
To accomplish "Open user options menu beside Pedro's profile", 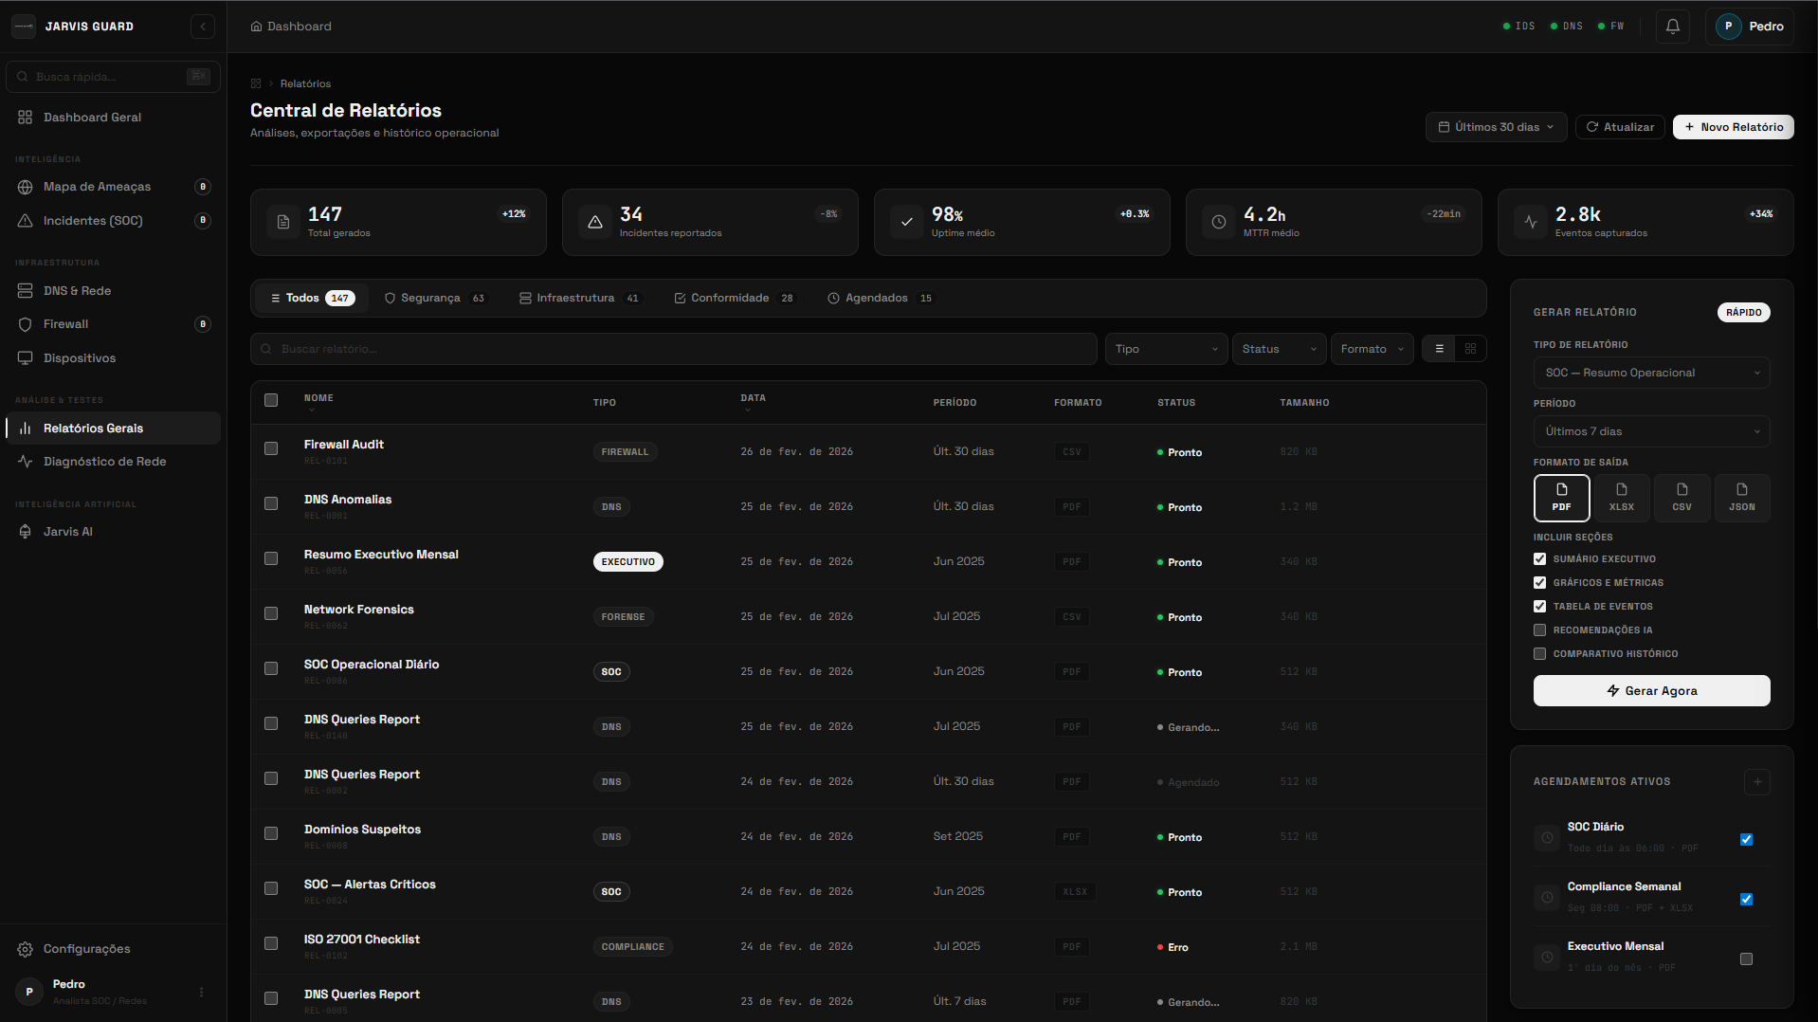I will (201, 992).
